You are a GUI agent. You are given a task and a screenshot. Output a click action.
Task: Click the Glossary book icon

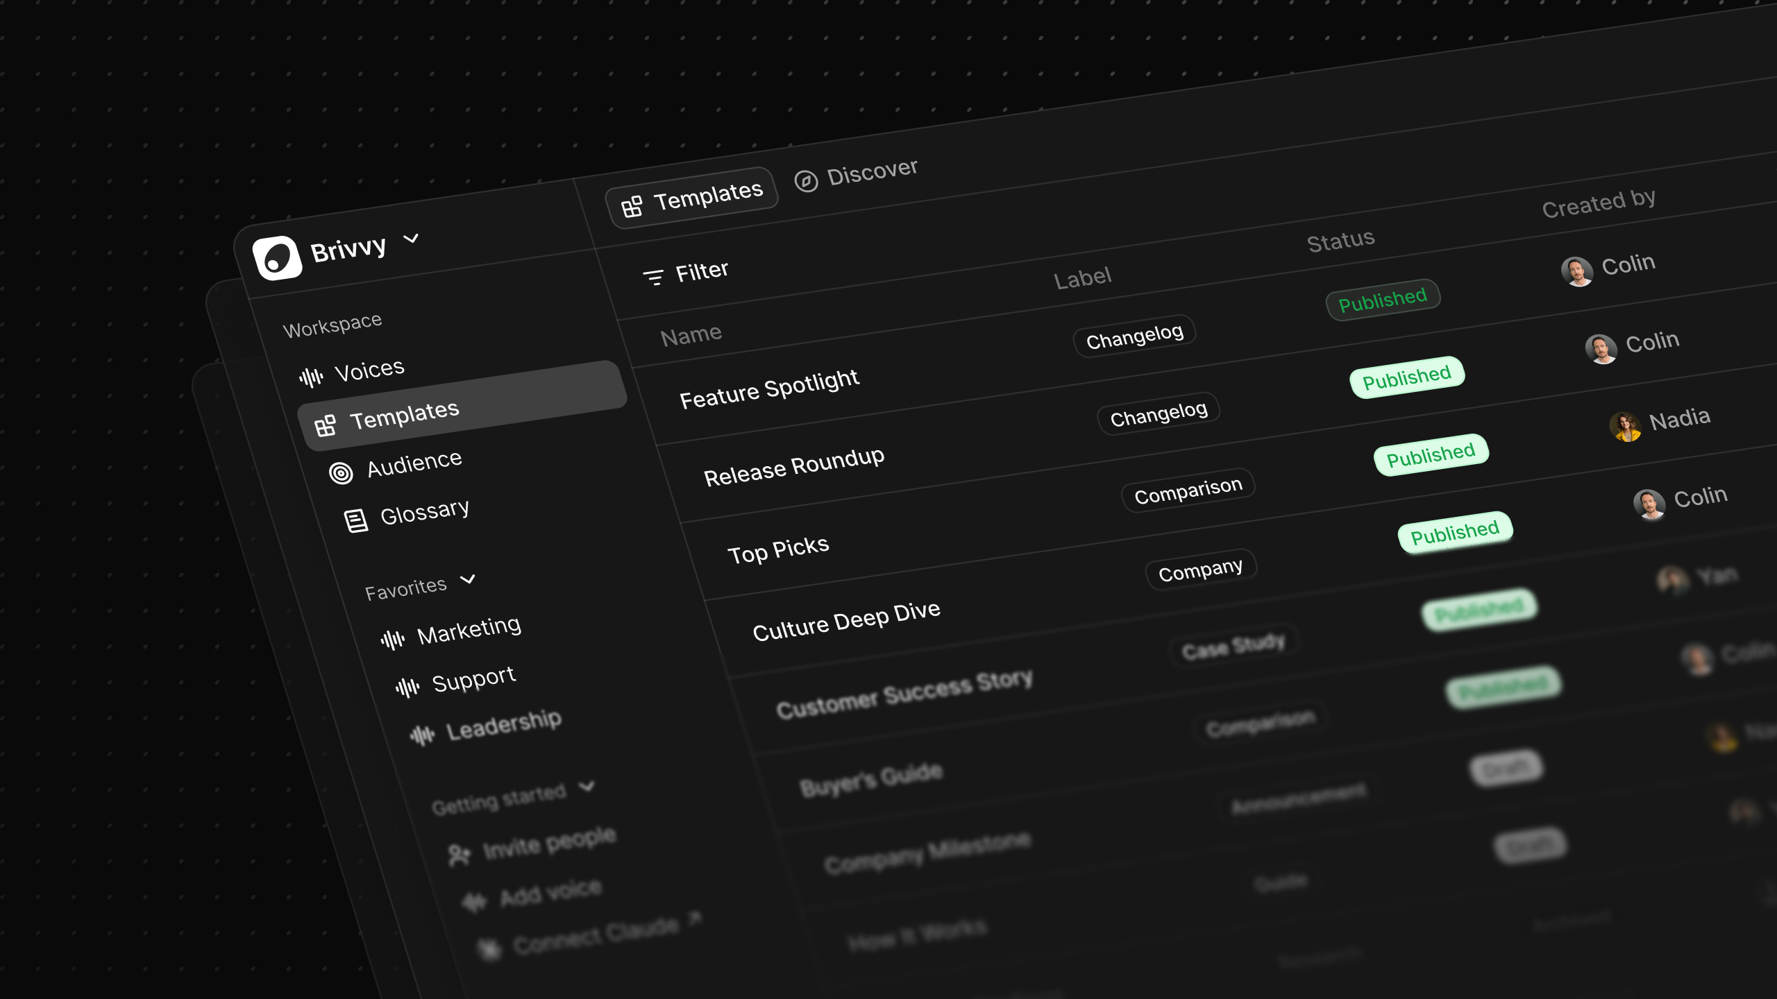pos(356,520)
